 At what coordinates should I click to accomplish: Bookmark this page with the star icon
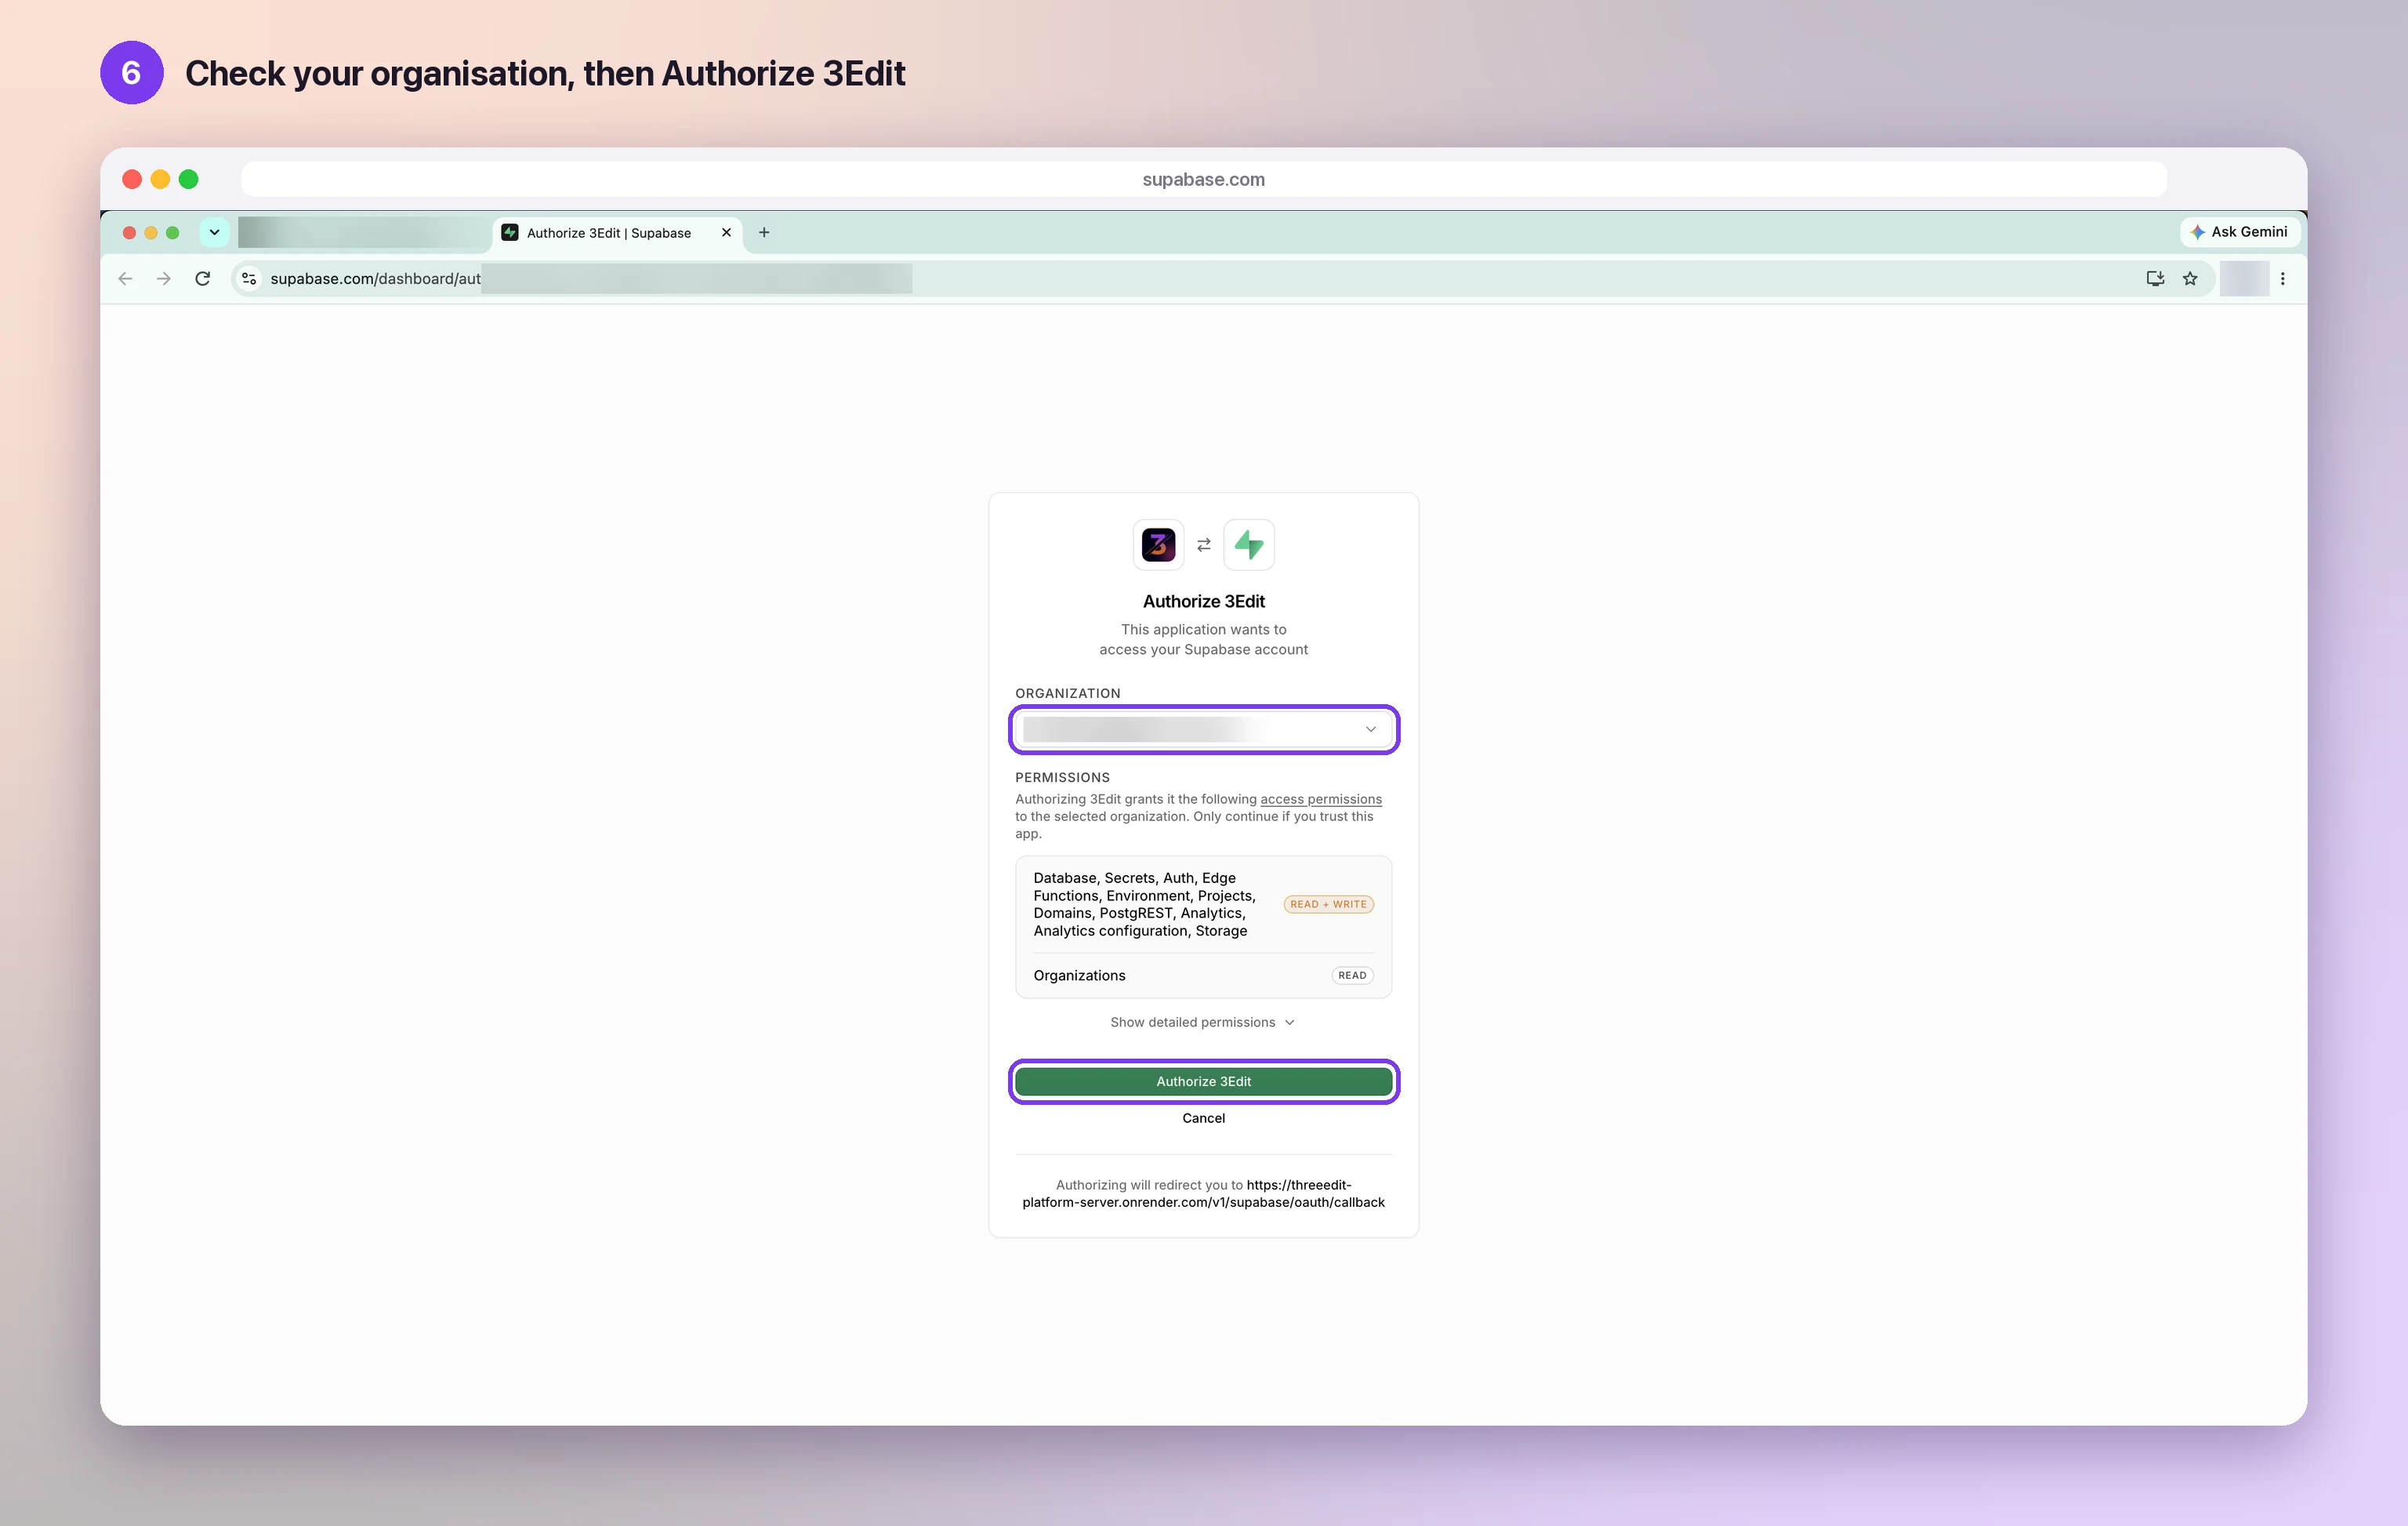pyautogui.click(x=2190, y=278)
